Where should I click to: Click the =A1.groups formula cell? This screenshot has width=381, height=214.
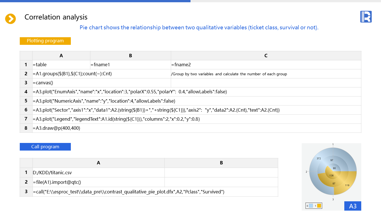[x=102, y=74]
